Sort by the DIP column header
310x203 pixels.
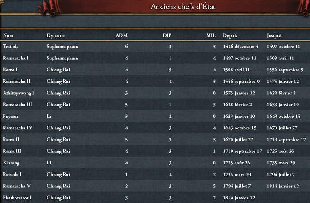pyautogui.click(x=167, y=35)
